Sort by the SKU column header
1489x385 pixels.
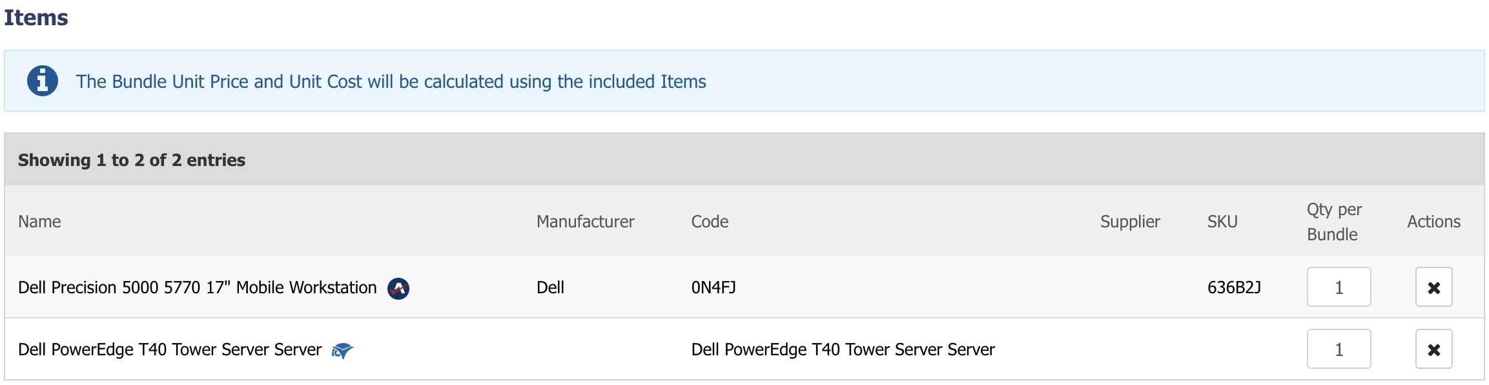pos(1222,222)
